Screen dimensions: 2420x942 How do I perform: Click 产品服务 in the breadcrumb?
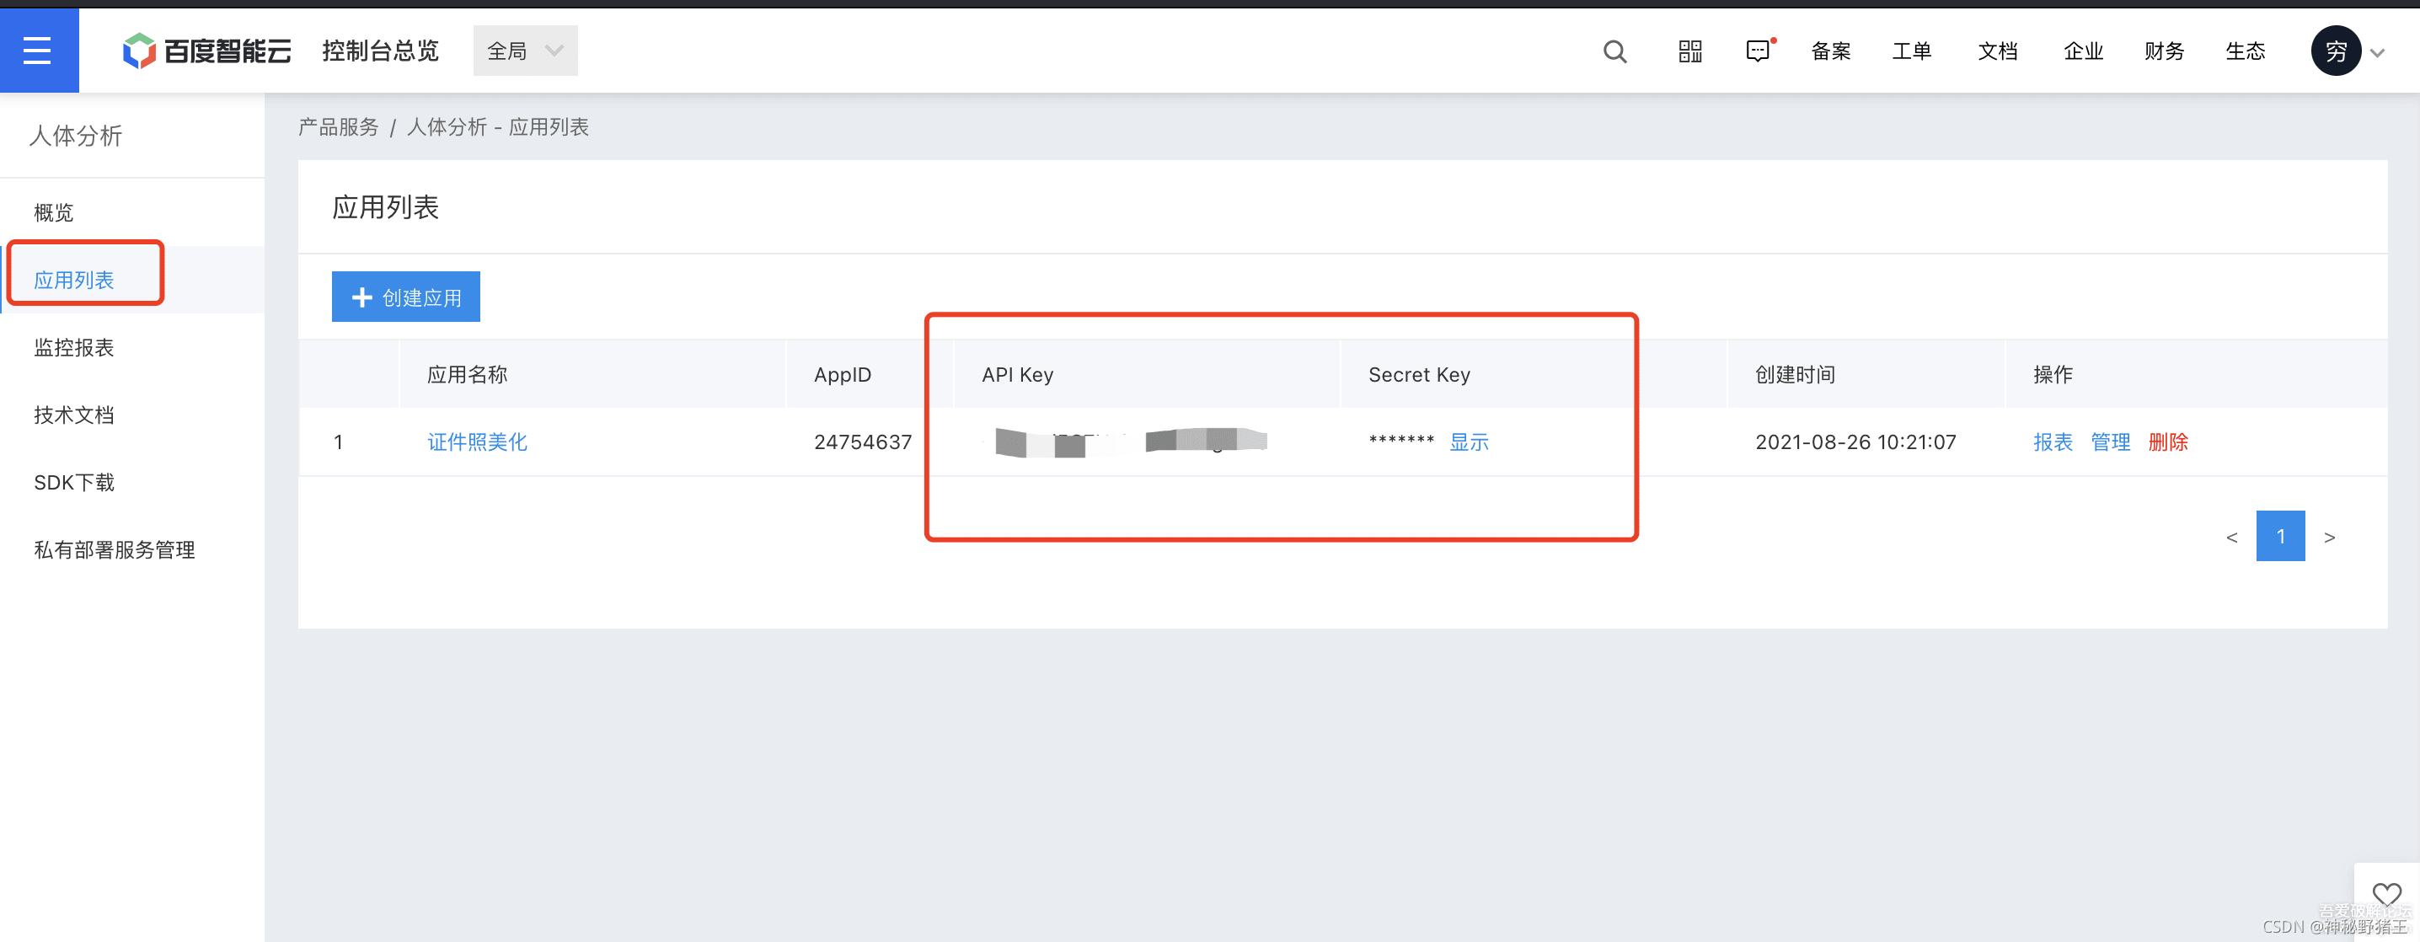(x=338, y=126)
